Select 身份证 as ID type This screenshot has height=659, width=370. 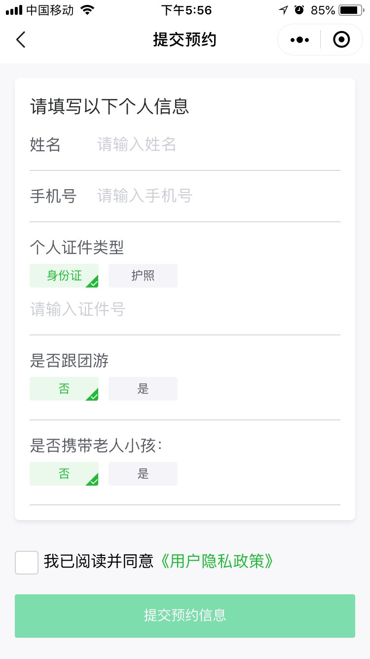coord(64,276)
